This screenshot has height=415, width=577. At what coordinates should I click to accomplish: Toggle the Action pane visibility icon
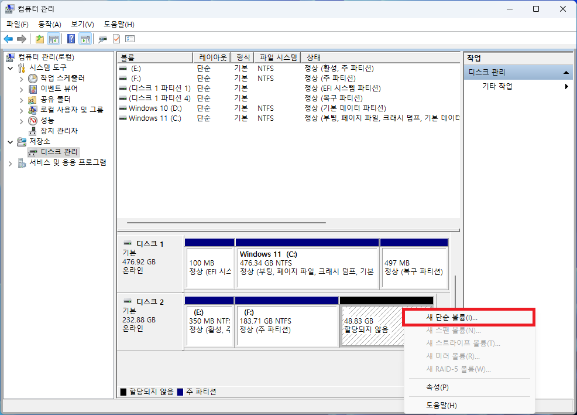coord(85,39)
